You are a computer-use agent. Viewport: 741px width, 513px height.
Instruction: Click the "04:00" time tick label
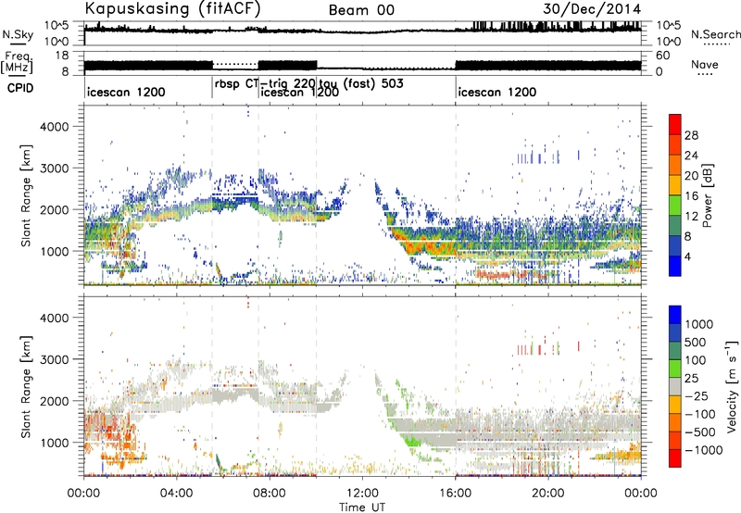(176, 494)
